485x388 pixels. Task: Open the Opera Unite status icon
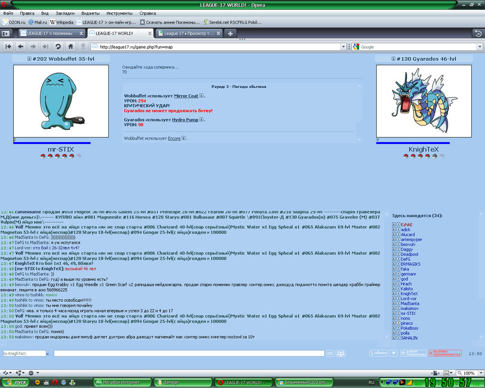coord(18,373)
